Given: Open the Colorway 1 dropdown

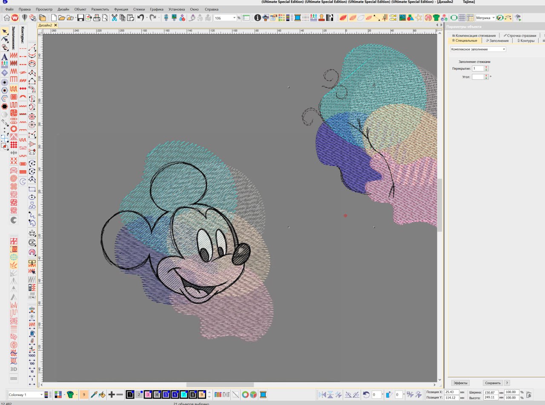Looking at the screenshot, I should point(41,395).
